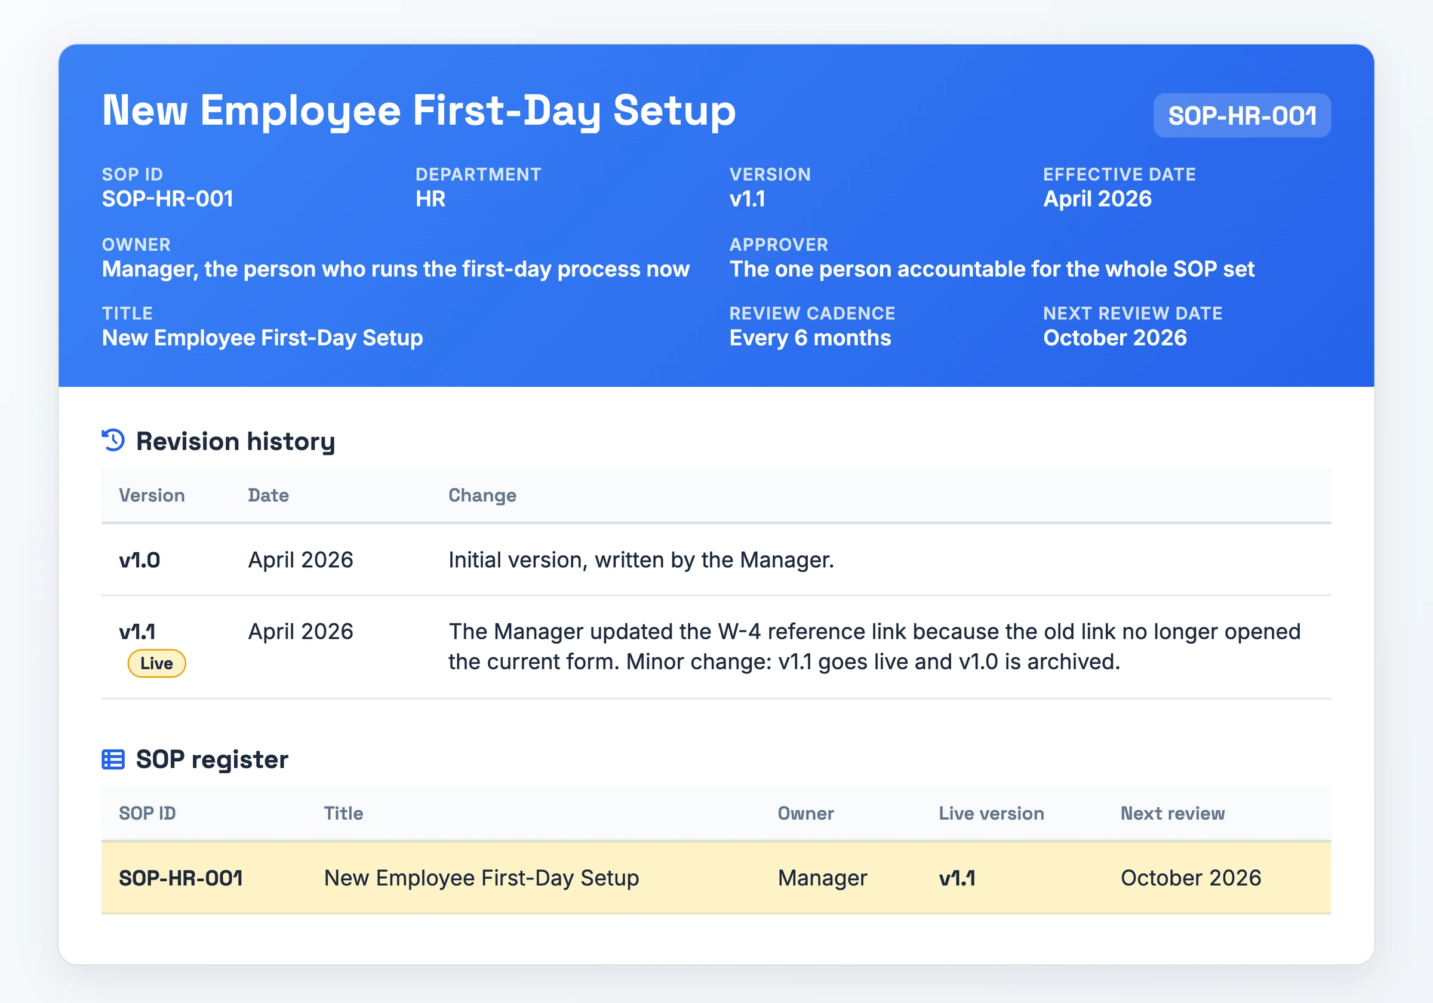Click the Change column header

(x=482, y=496)
